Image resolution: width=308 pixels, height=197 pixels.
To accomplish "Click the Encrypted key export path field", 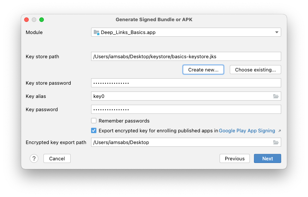I will pos(181,143).
